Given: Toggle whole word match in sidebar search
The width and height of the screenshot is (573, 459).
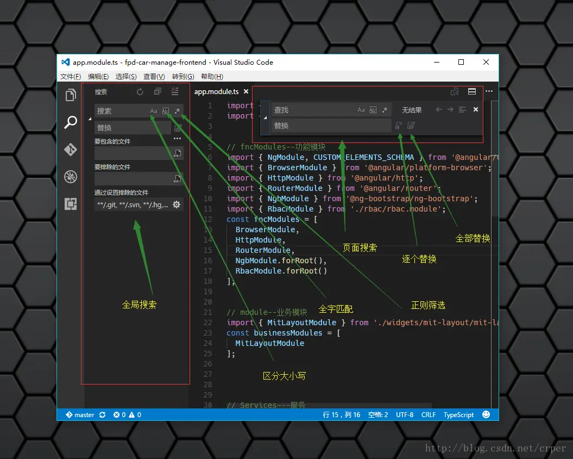Looking at the screenshot, I should (x=166, y=111).
